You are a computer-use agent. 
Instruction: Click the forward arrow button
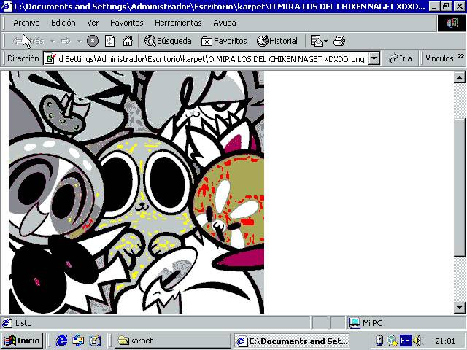(x=66, y=41)
